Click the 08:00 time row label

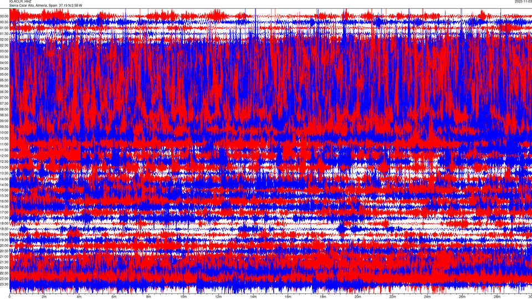tap(4, 109)
